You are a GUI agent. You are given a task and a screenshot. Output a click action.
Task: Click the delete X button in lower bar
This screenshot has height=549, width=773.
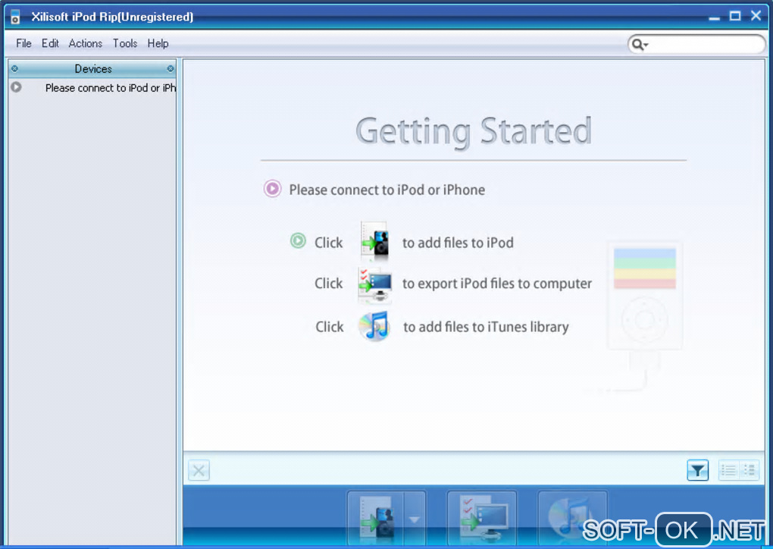point(199,471)
